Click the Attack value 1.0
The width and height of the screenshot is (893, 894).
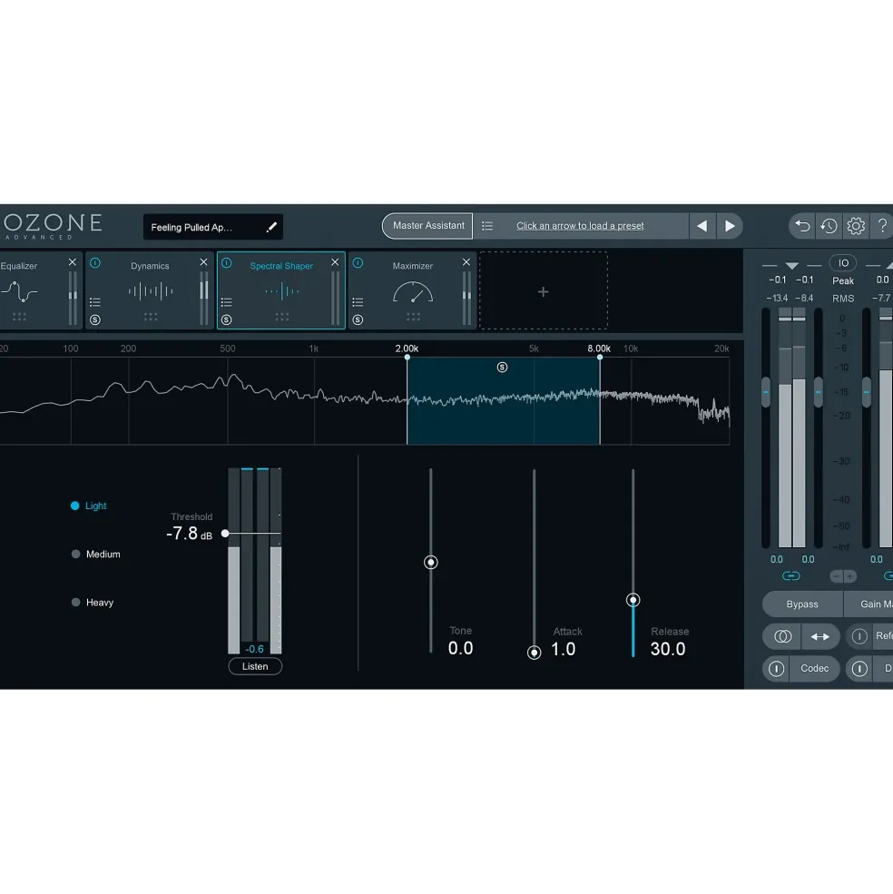pos(563,650)
